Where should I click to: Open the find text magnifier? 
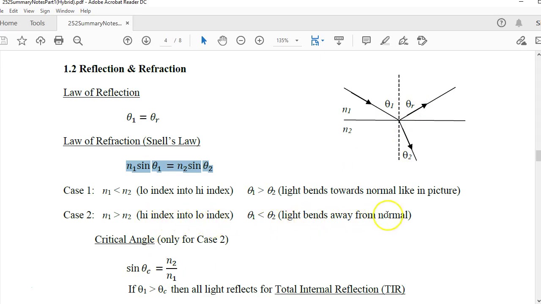pyautogui.click(x=78, y=41)
